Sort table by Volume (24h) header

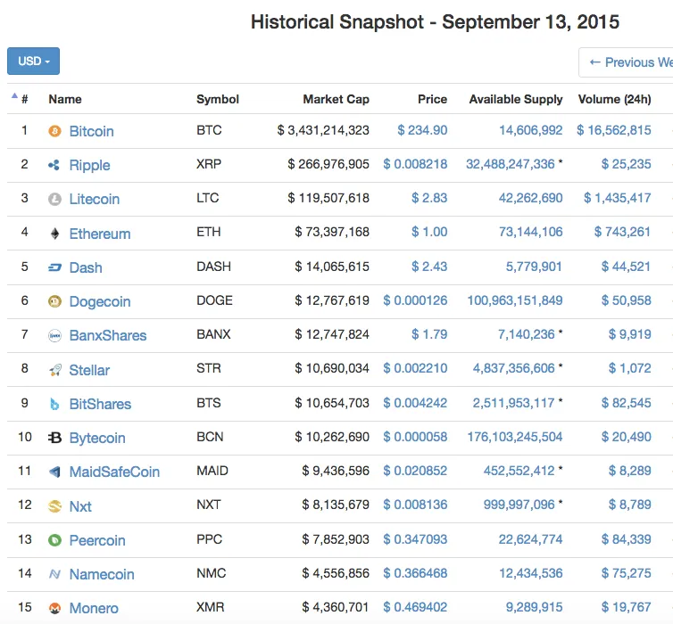pos(615,99)
